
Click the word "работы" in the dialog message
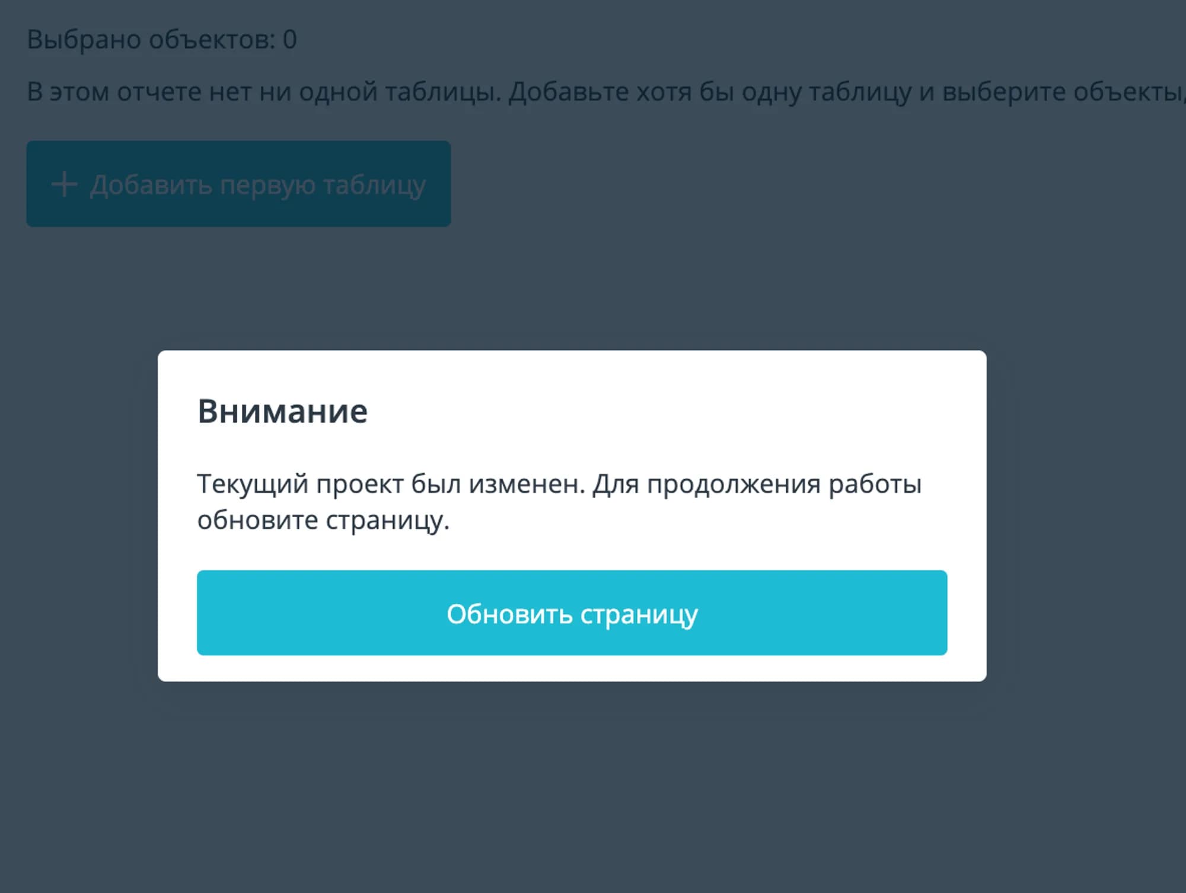875,484
